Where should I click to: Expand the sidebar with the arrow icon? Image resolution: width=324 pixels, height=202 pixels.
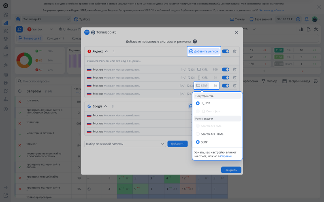6,187
